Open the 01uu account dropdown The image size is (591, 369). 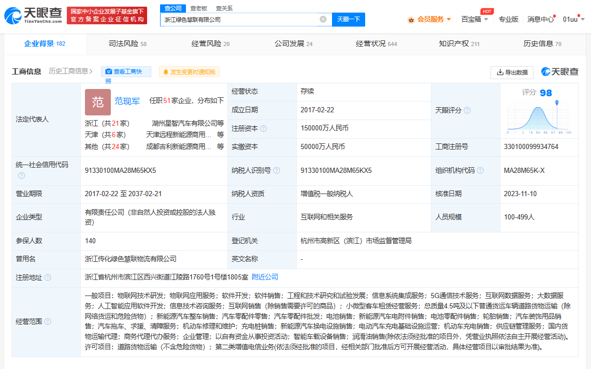(573, 19)
